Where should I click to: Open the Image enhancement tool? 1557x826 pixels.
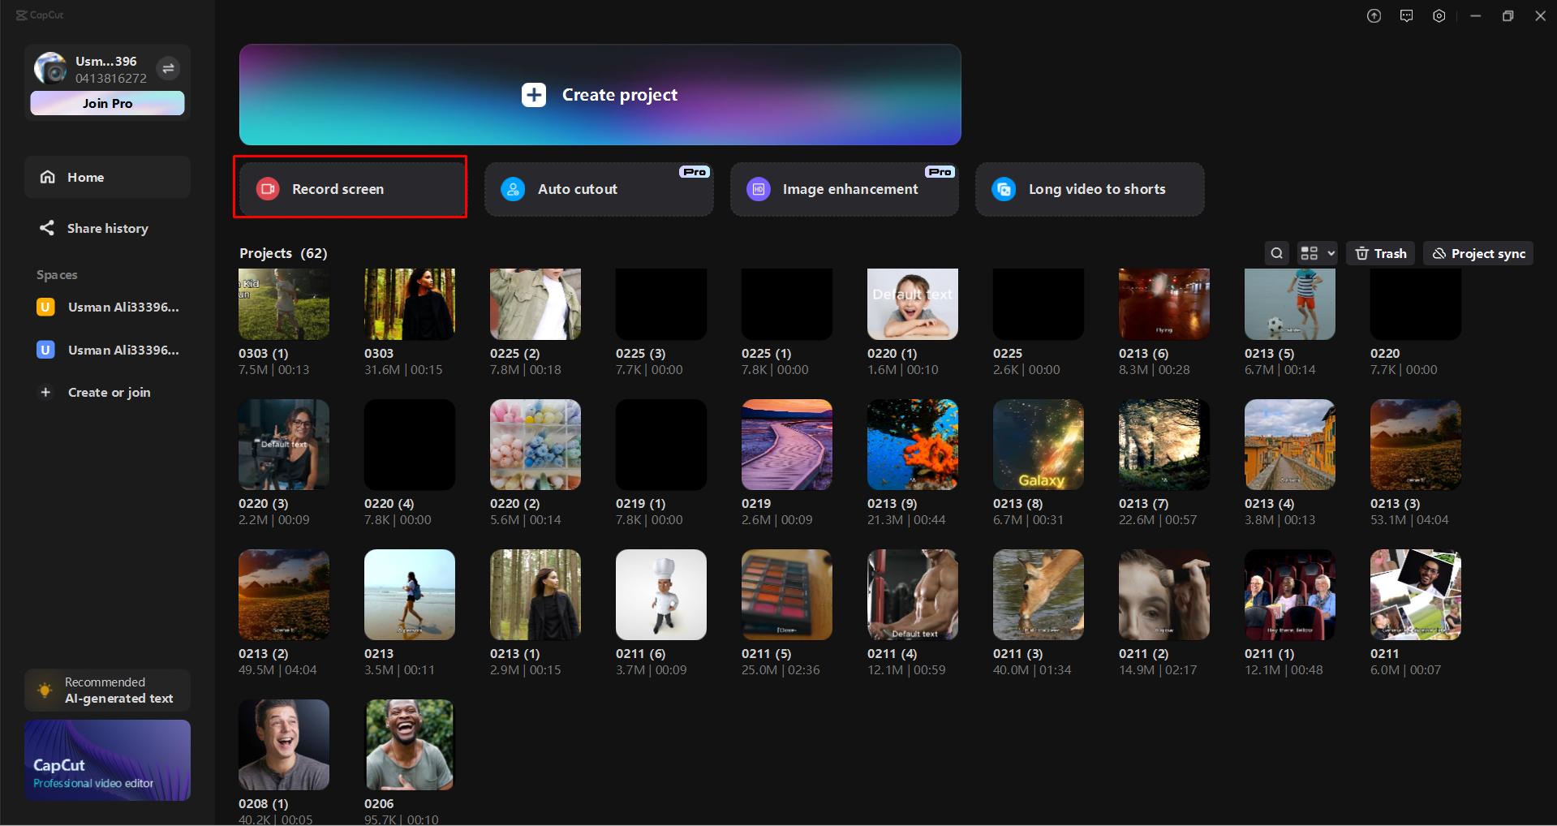click(x=844, y=188)
